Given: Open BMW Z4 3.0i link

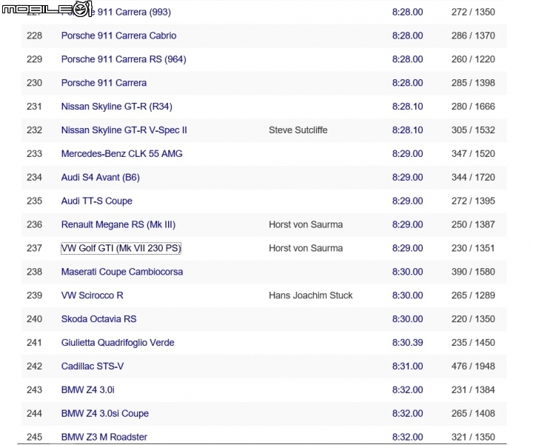Looking at the screenshot, I should (87, 390).
